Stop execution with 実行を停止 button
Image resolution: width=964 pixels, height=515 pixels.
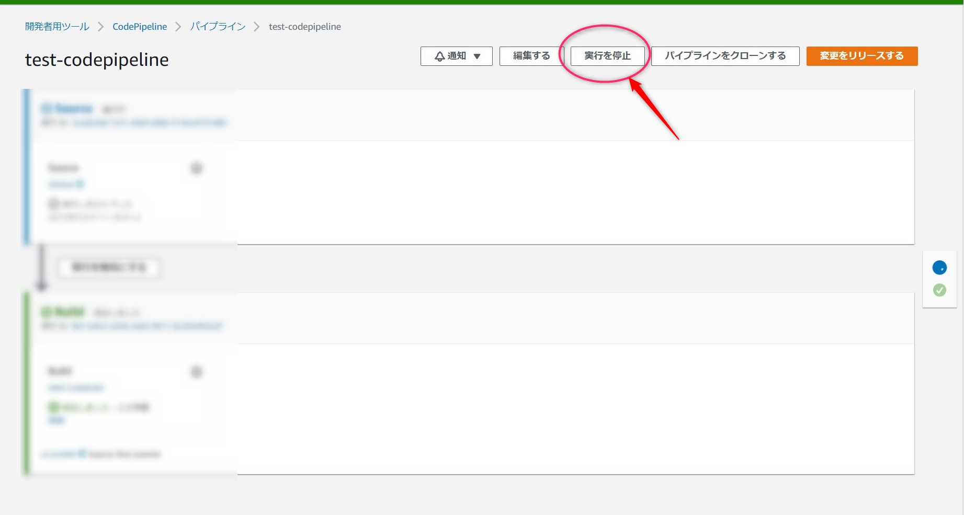[x=607, y=56]
